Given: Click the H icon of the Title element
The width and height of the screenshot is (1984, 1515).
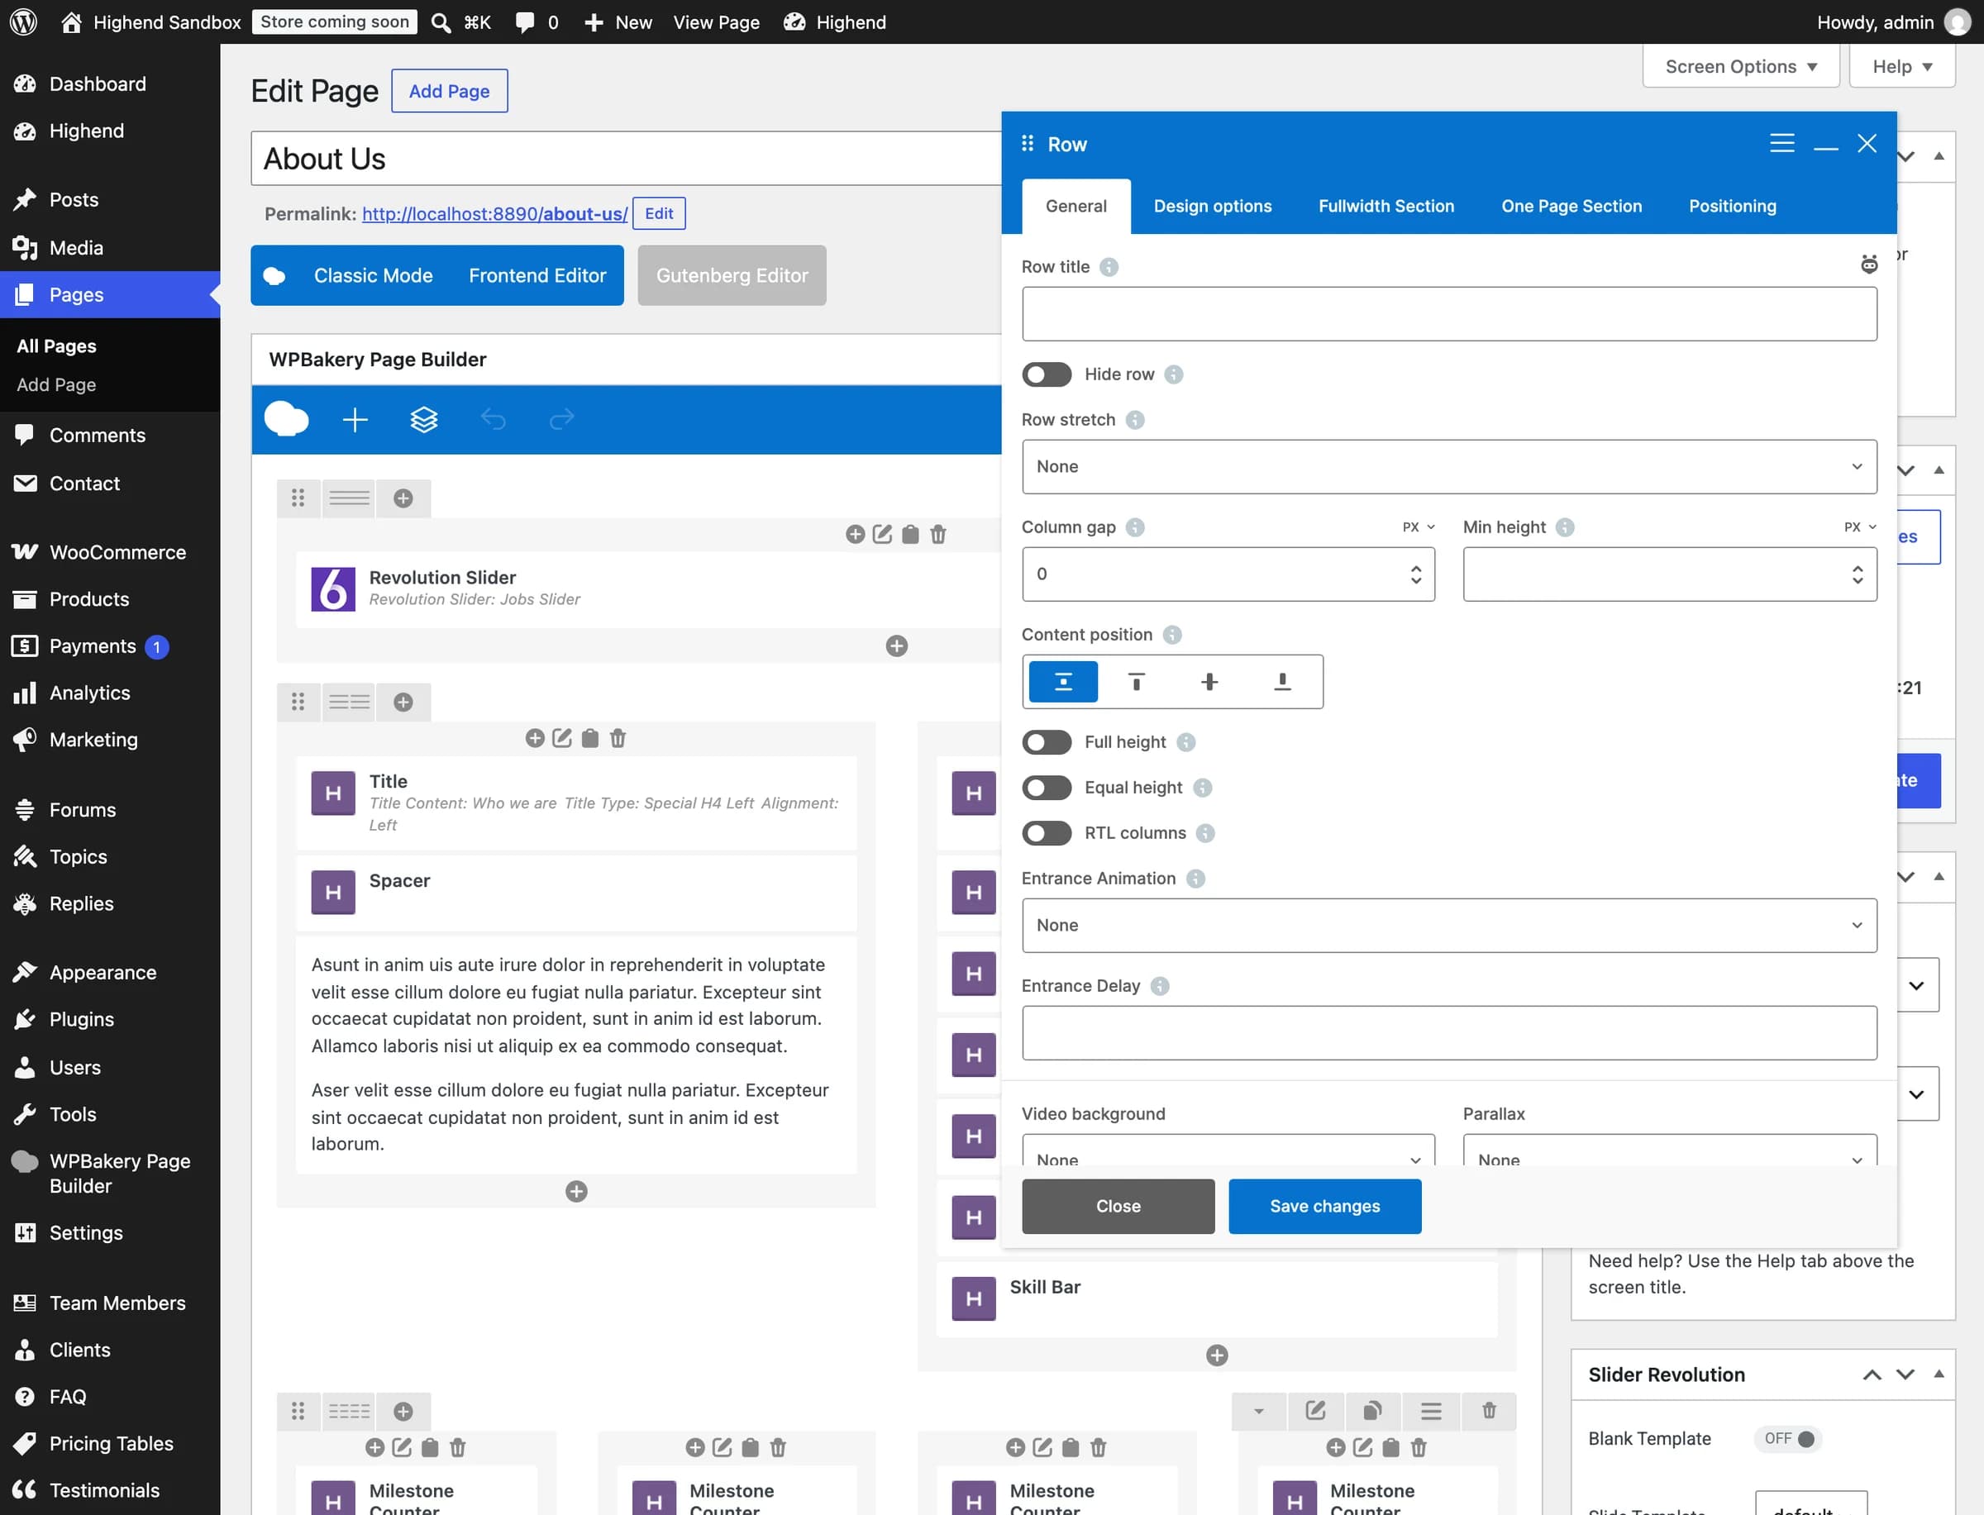Looking at the screenshot, I should pos(333,793).
